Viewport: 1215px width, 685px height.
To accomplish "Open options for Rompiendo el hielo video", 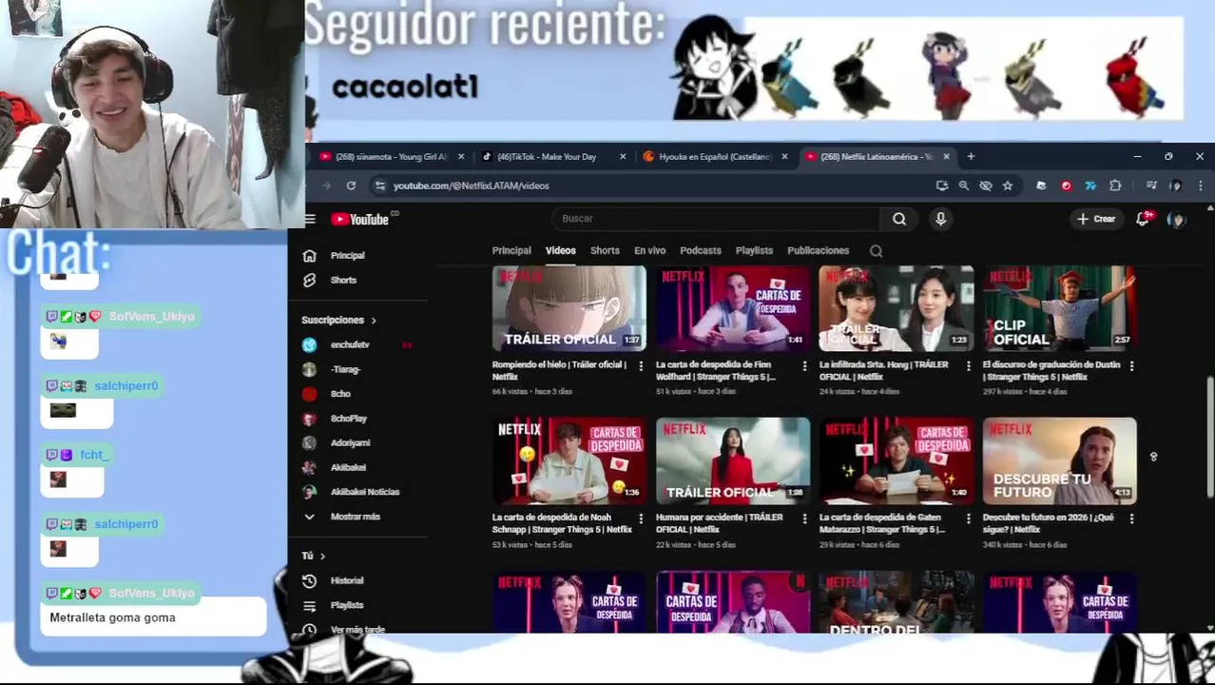I will 641,365.
